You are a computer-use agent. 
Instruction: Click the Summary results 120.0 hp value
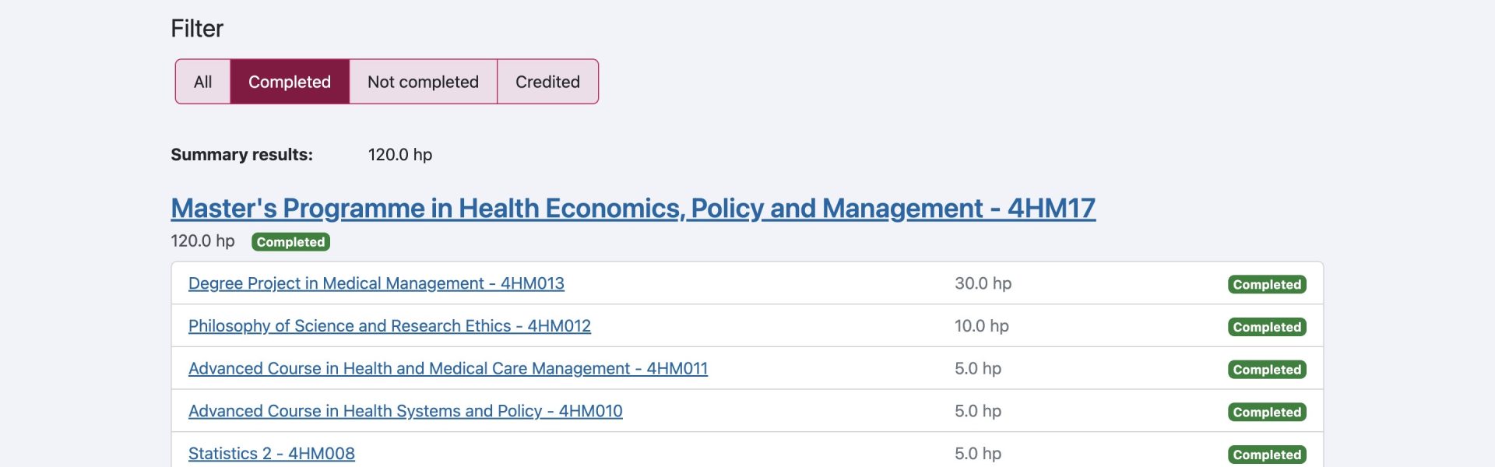click(x=399, y=155)
